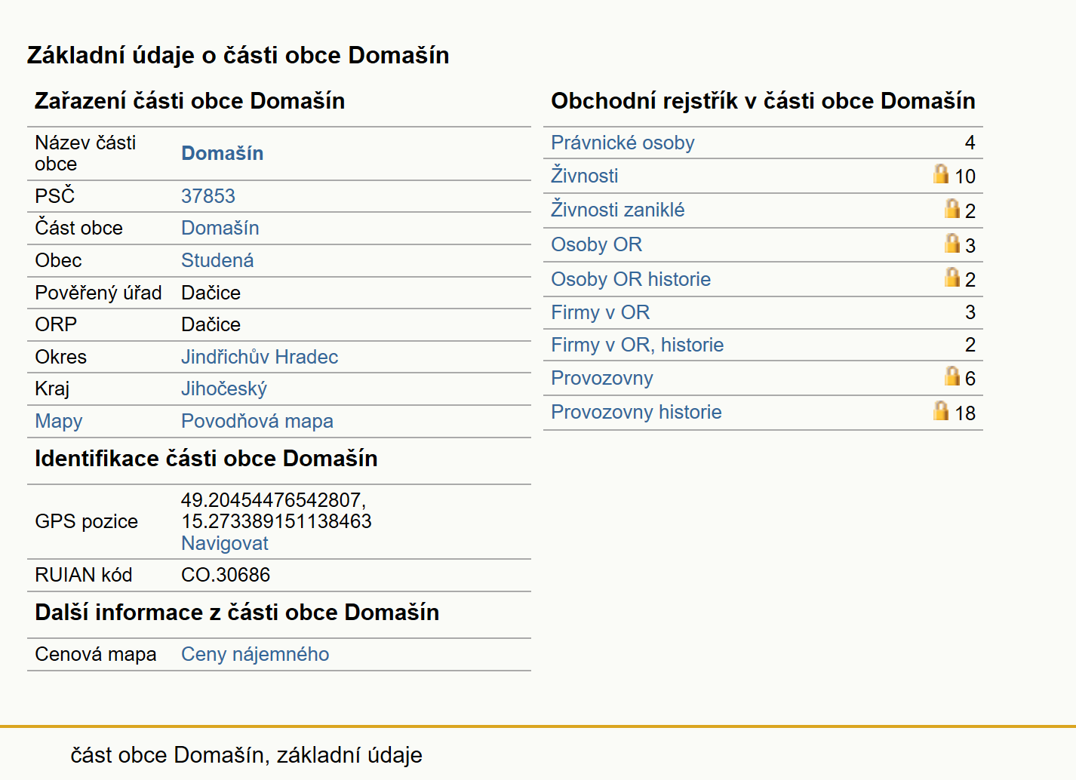Click the Firmy v OR count 3
Image resolution: width=1076 pixels, height=780 pixels.
coord(970,312)
